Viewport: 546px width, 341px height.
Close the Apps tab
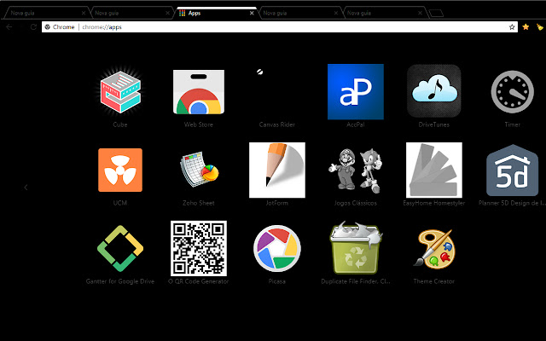coord(252,13)
